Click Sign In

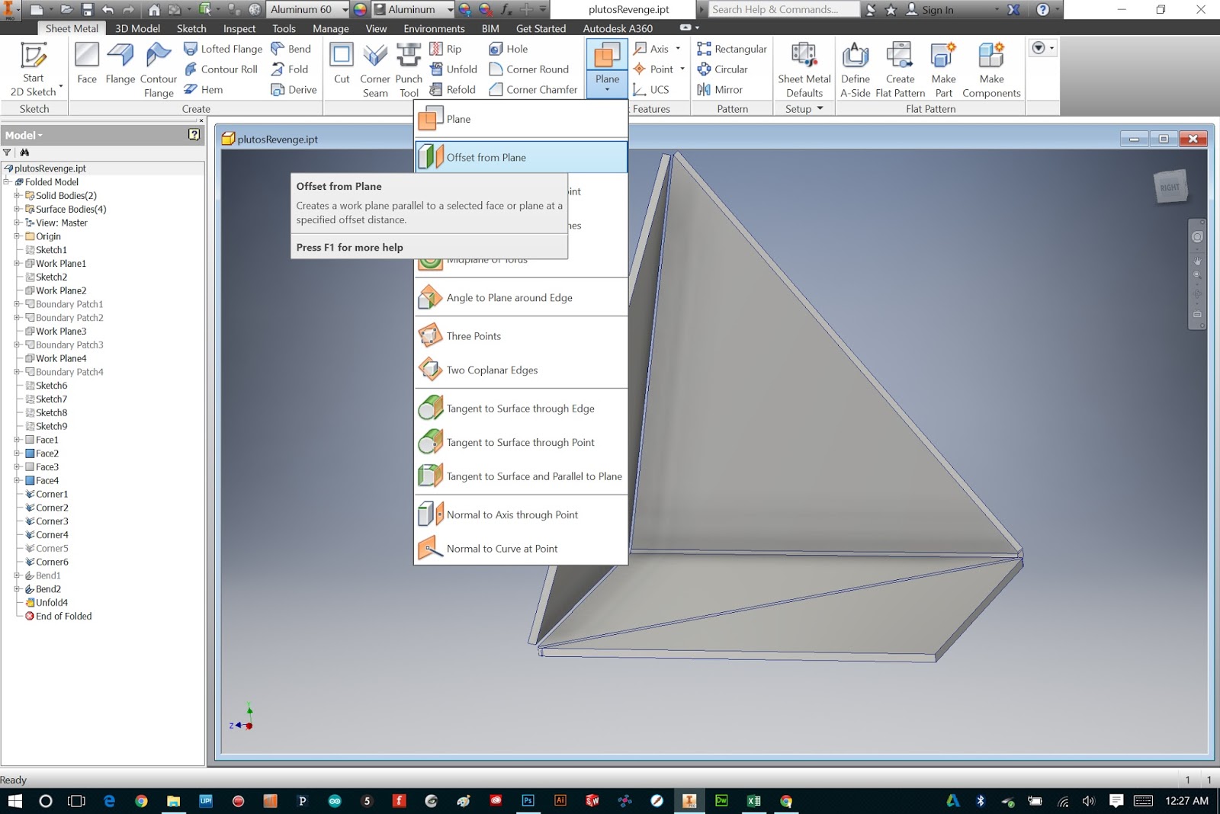pyautogui.click(x=936, y=10)
